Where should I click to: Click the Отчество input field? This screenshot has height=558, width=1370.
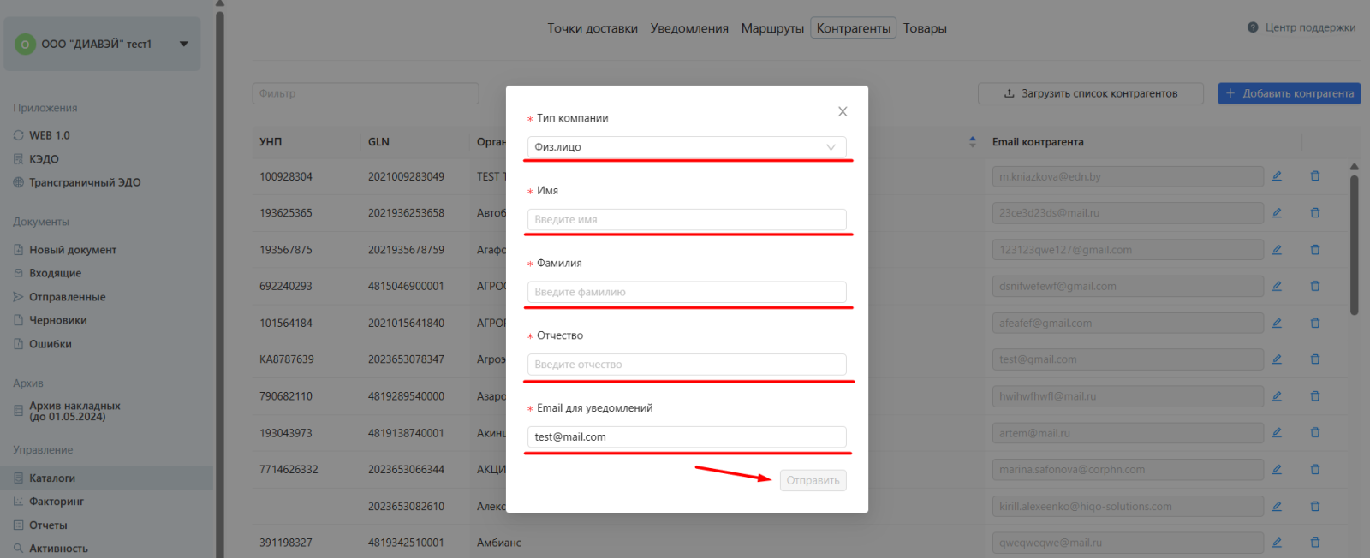(x=686, y=365)
